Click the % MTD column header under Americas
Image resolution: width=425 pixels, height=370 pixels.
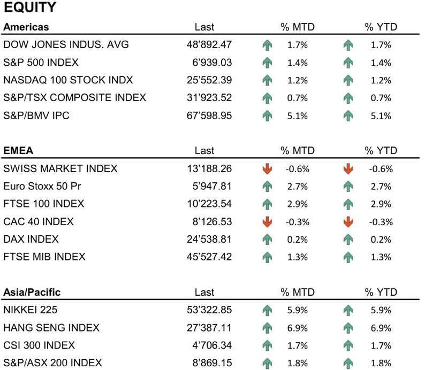tap(298, 27)
